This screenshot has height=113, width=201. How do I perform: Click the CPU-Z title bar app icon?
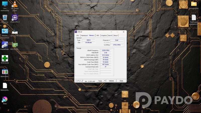76,32
